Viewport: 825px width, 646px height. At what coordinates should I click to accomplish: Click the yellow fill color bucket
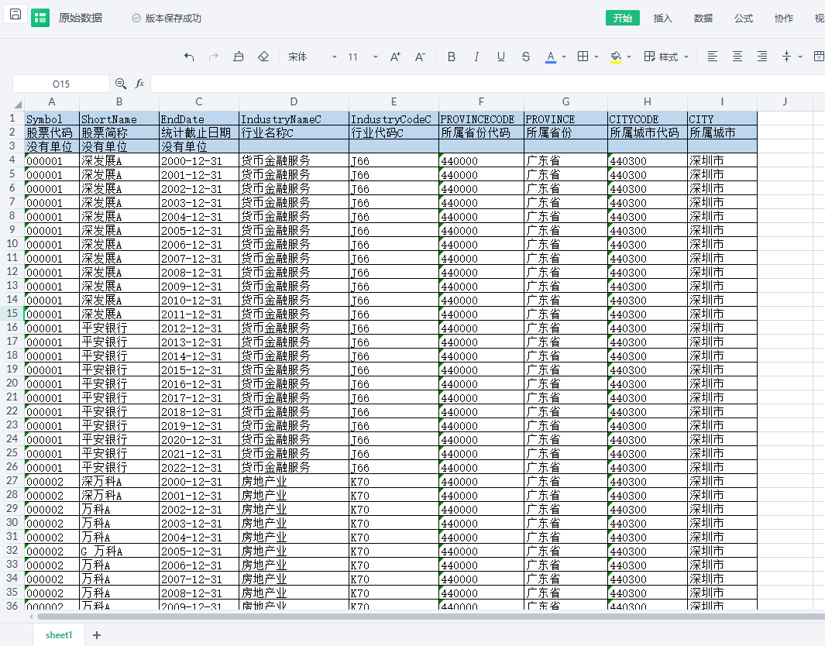(616, 57)
